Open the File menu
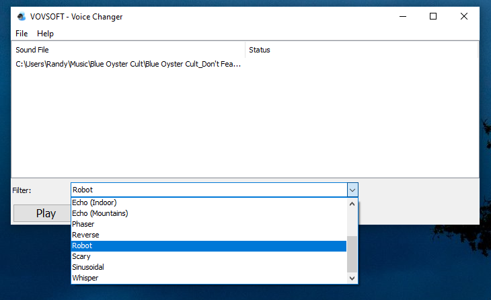This screenshot has height=300, width=491. point(22,34)
